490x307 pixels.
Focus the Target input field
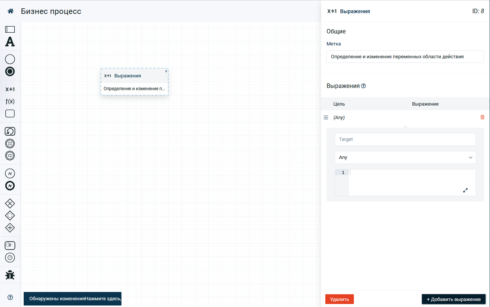pos(405,139)
